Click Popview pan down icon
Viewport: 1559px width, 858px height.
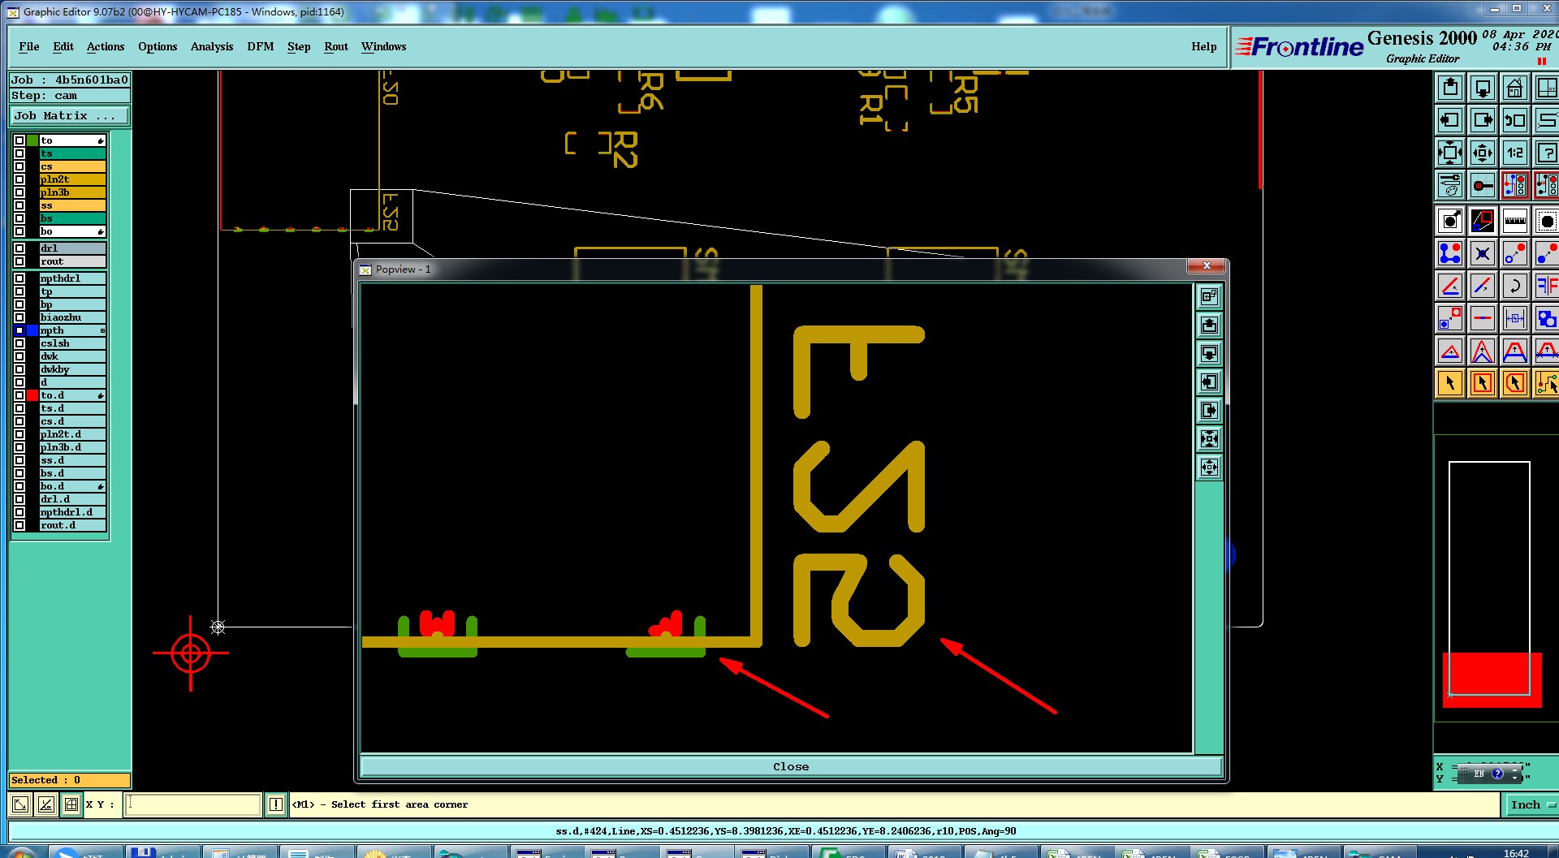point(1210,354)
